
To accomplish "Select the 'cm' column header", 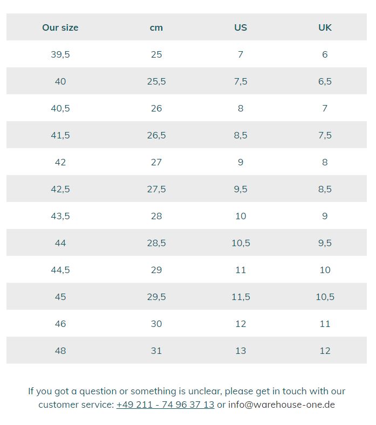I will coord(156,27).
